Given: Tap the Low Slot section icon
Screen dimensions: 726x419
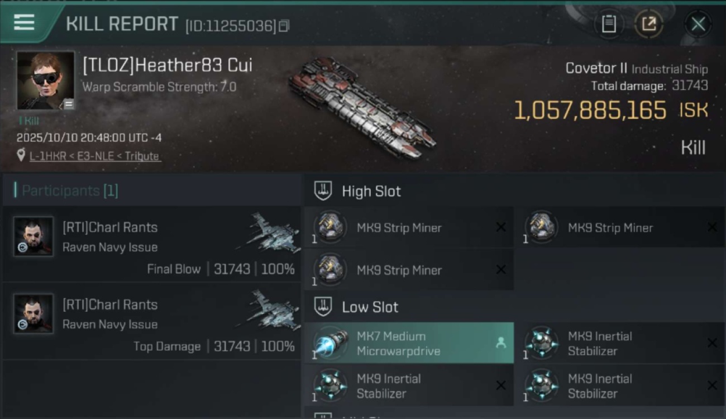Looking at the screenshot, I should 323,307.
